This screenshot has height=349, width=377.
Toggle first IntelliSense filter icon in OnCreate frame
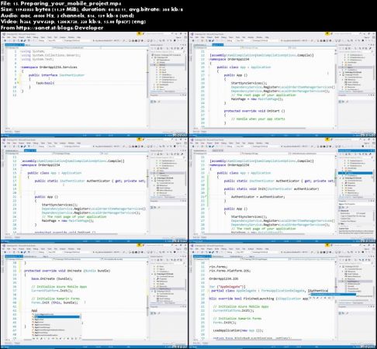point(33,338)
